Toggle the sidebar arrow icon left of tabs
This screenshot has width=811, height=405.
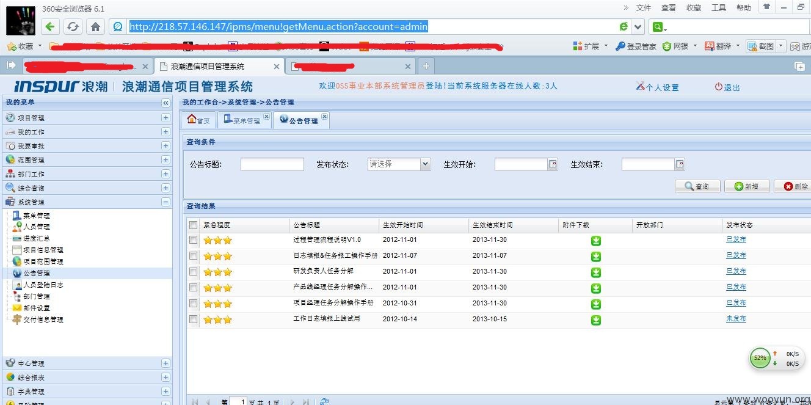coord(10,65)
